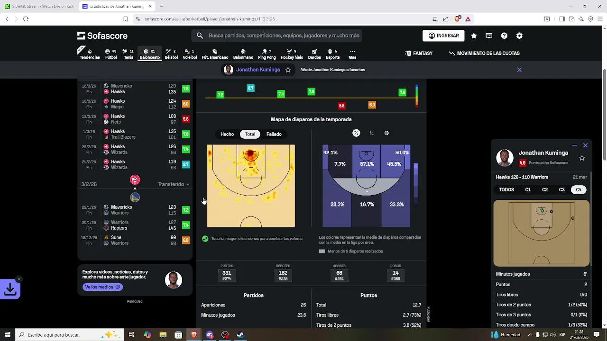Open Windows Start menu
607x341 pixels.
(x=7, y=335)
